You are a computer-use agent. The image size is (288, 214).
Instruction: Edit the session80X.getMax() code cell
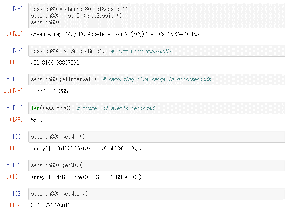(x=157, y=165)
